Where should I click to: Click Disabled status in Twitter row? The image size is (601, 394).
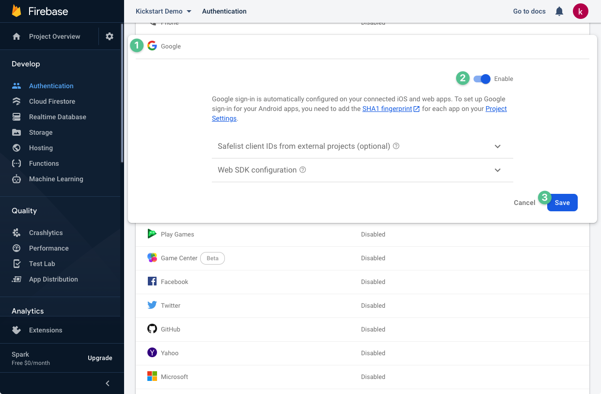pyautogui.click(x=373, y=305)
